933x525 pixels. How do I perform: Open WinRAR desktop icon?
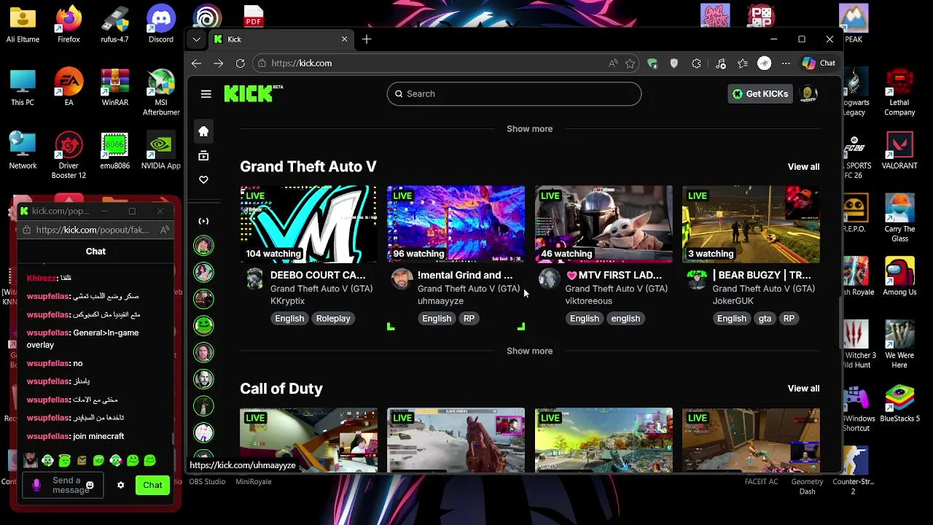(x=114, y=87)
